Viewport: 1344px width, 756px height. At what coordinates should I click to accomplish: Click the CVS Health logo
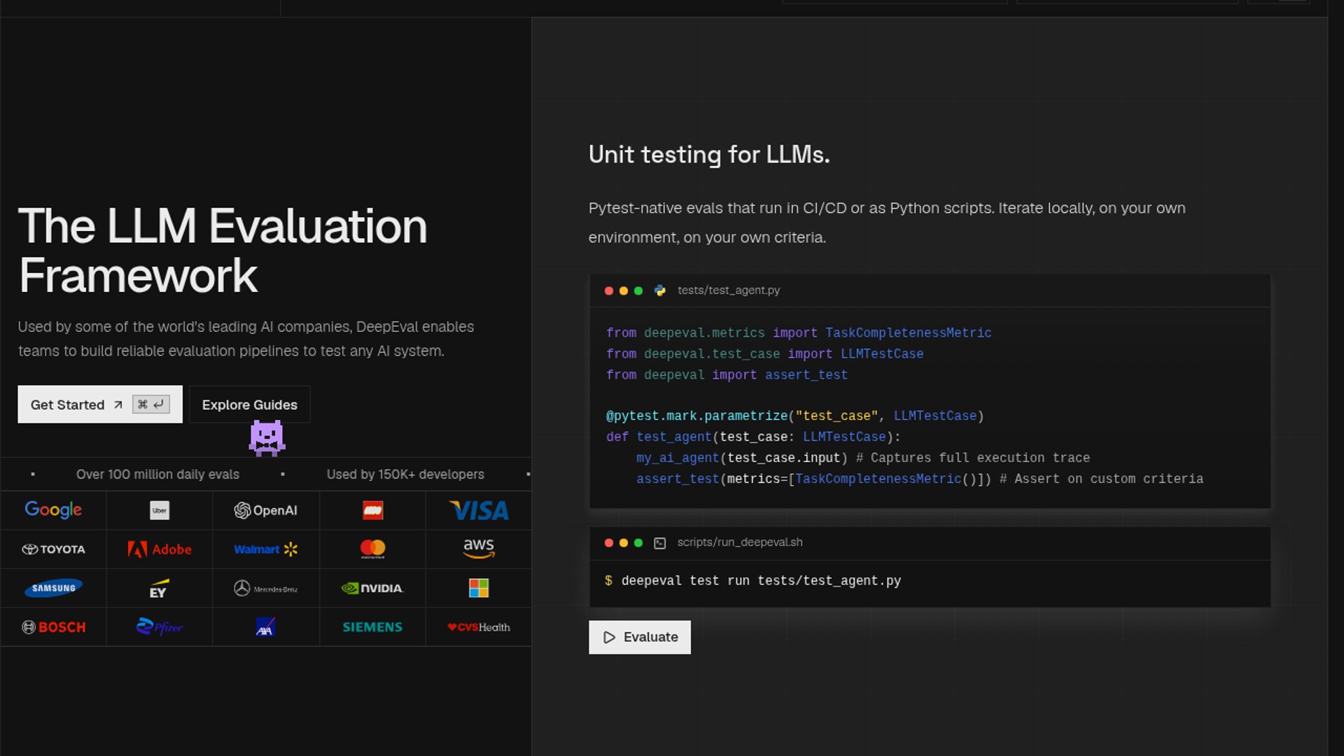coord(479,627)
